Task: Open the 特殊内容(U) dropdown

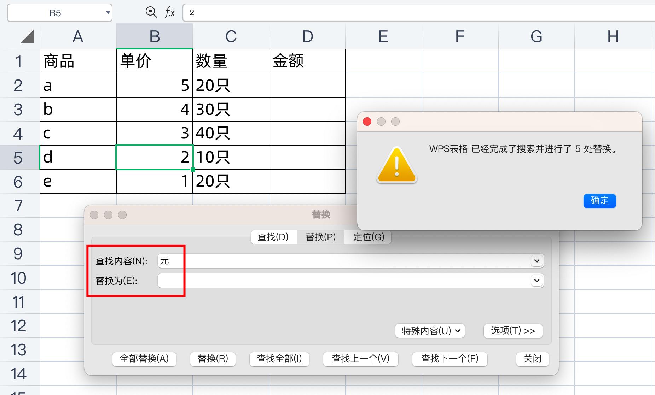Action: (429, 331)
